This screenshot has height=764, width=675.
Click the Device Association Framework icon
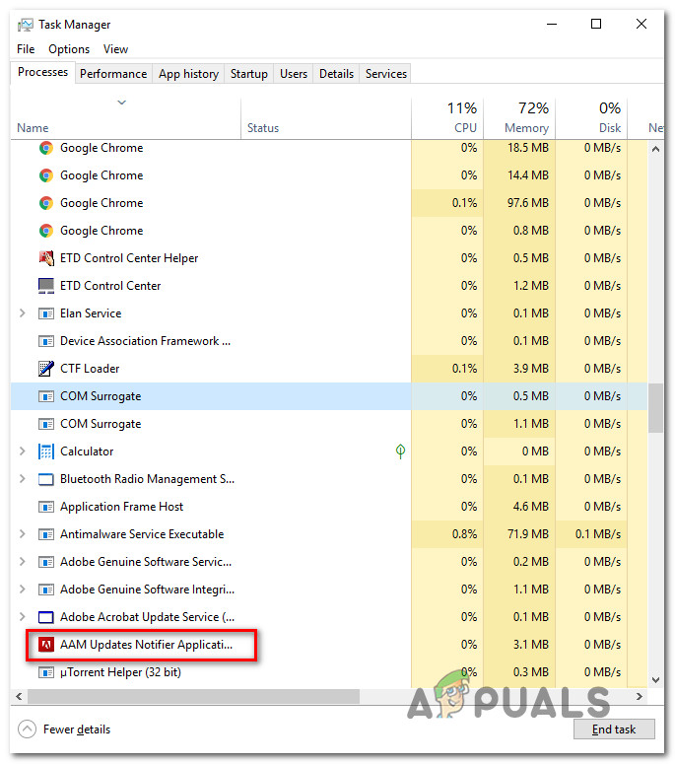click(46, 341)
